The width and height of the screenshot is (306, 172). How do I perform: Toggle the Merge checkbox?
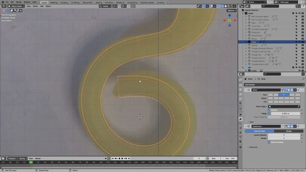(269, 114)
